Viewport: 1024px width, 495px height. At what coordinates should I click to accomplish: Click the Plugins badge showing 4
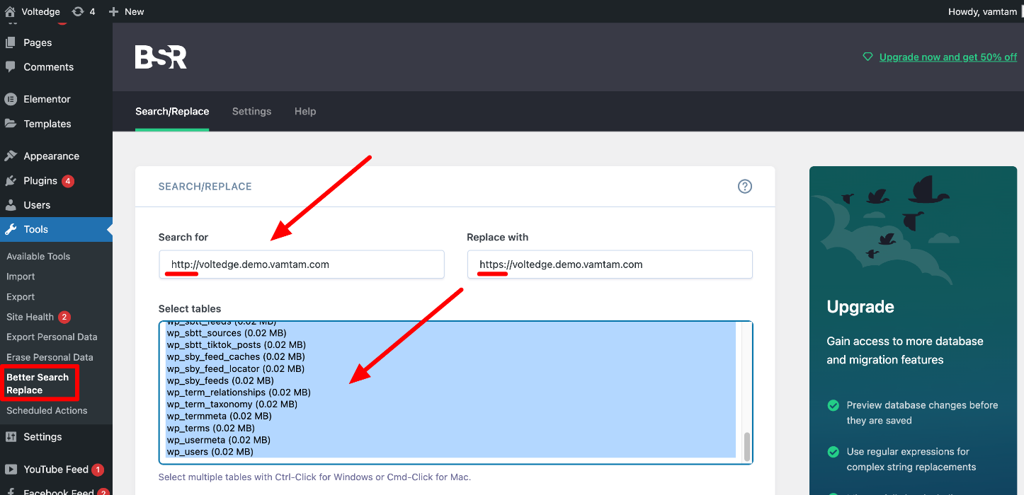coord(68,181)
